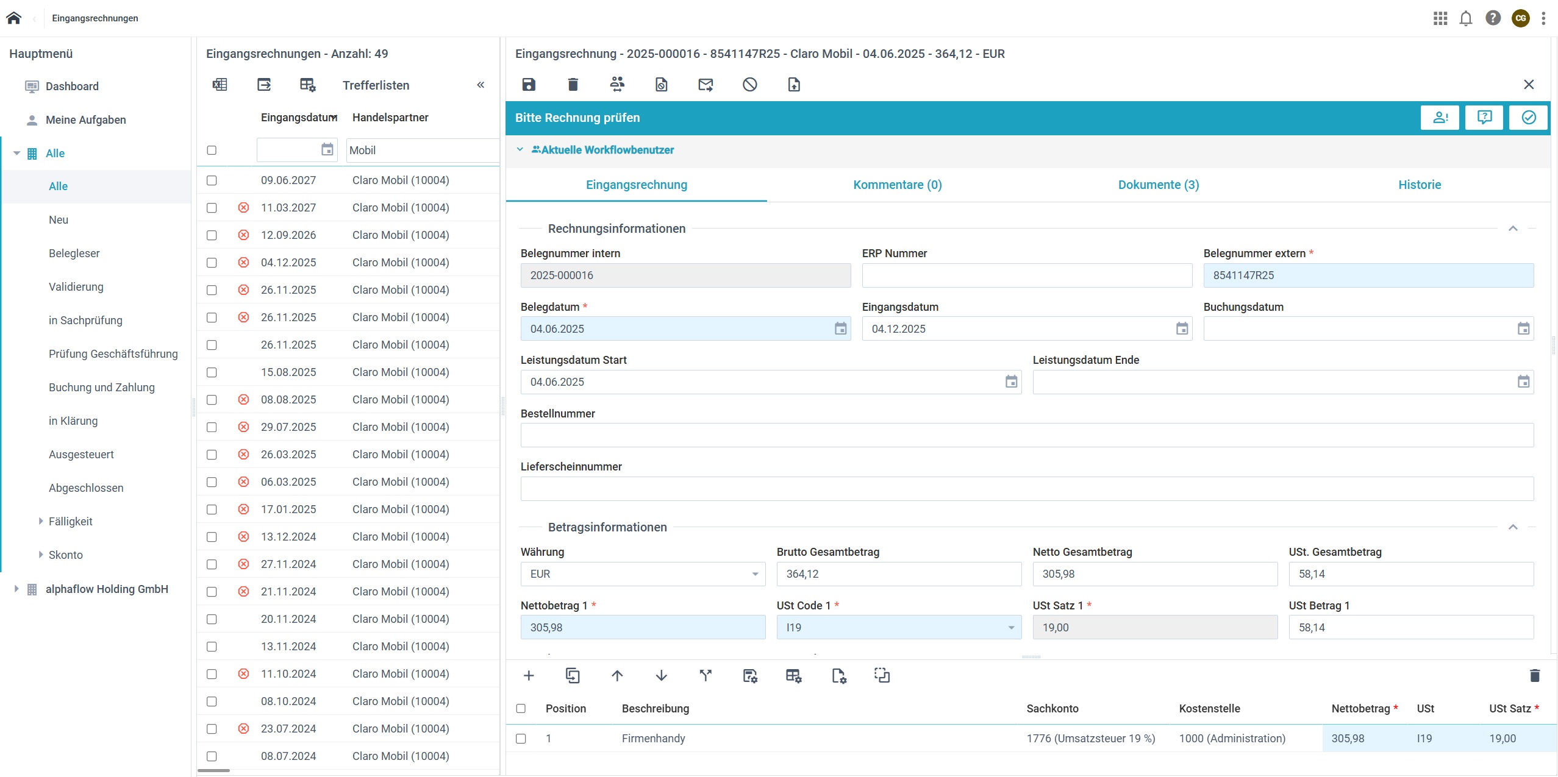
Task: Check the 09.06.2027 Claro Mobil row checkbox
Action: [212, 180]
